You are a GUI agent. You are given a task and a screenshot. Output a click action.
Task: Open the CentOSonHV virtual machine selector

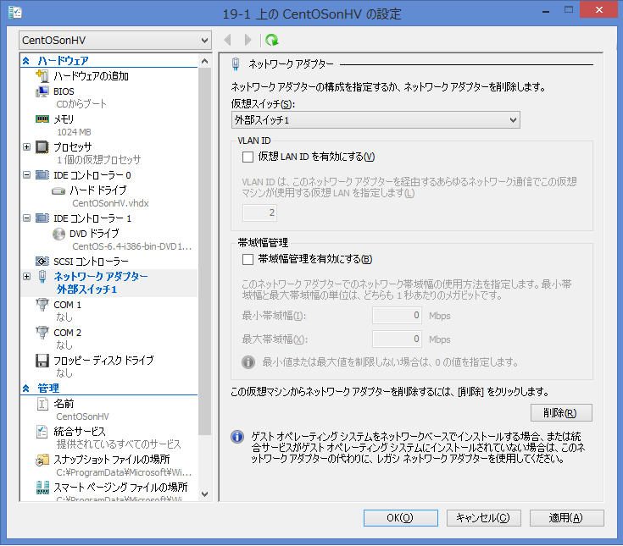[114, 40]
